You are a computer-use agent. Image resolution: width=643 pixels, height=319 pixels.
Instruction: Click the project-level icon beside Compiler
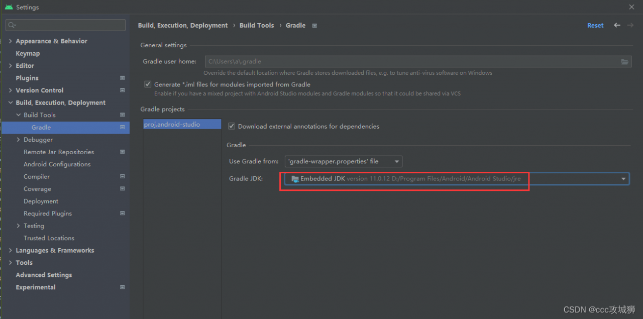[122, 176]
